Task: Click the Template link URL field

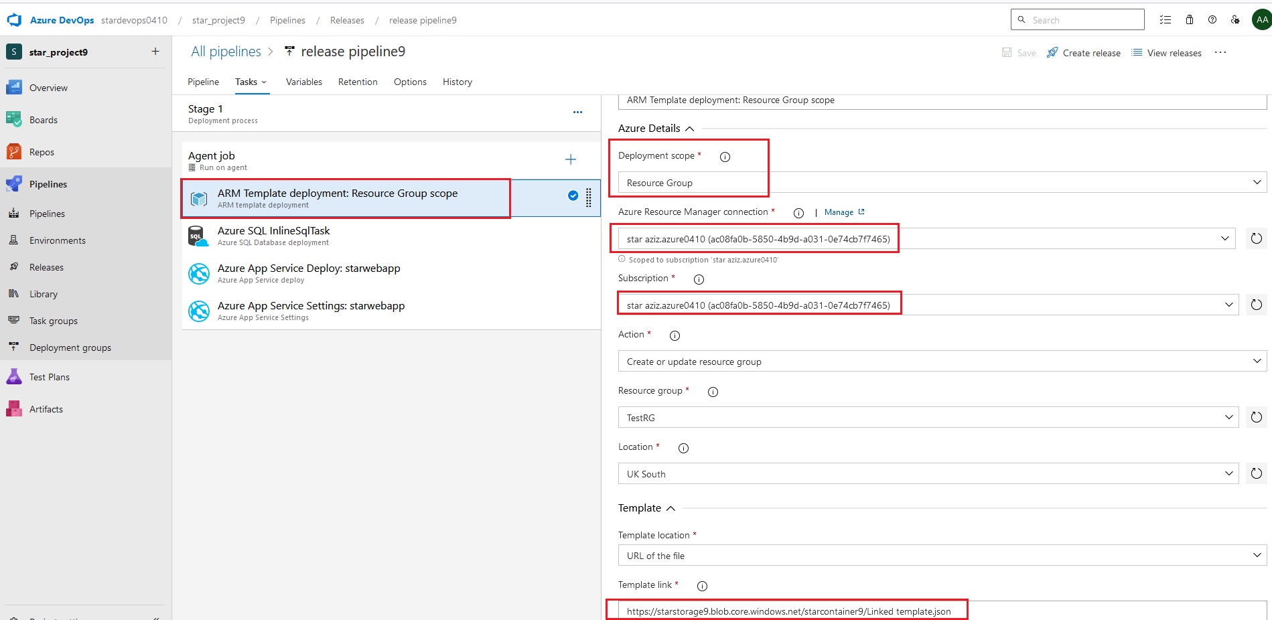Action: [x=942, y=611]
